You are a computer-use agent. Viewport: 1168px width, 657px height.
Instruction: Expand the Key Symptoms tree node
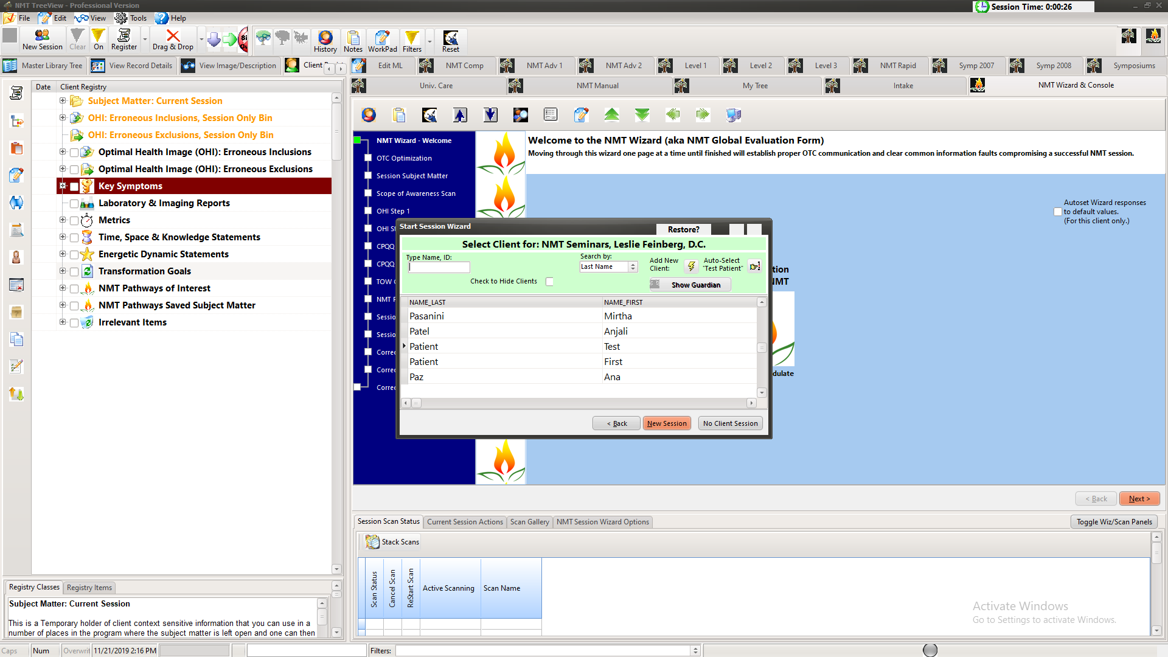click(63, 186)
